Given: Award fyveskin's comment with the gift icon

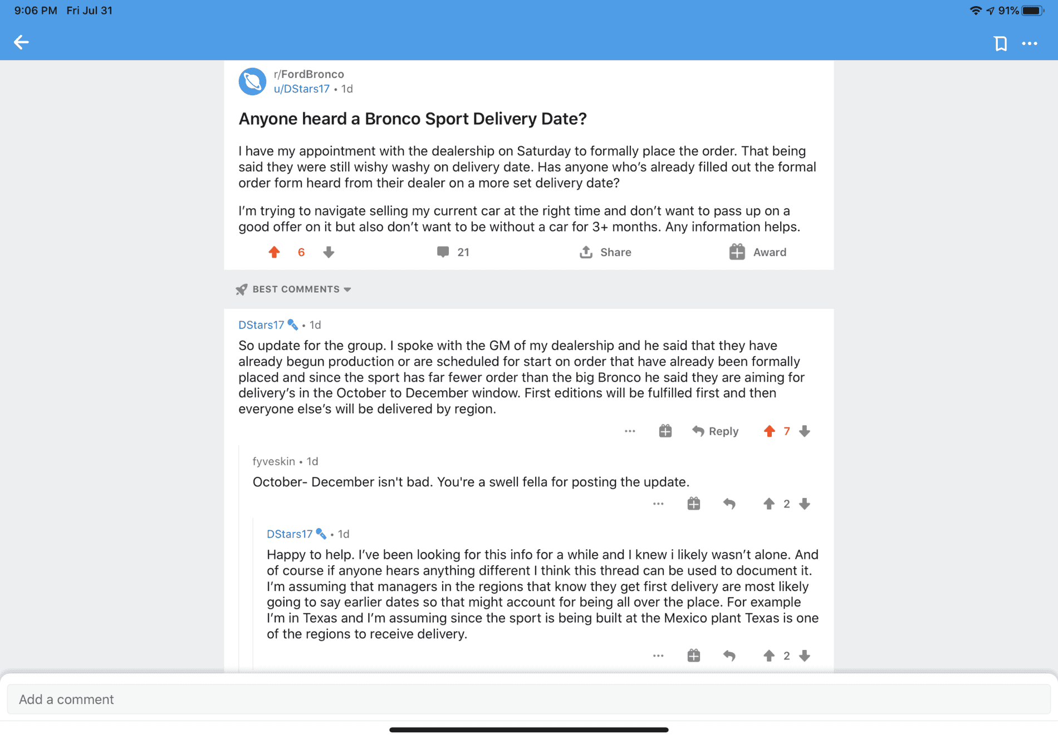Looking at the screenshot, I should click(x=693, y=504).
